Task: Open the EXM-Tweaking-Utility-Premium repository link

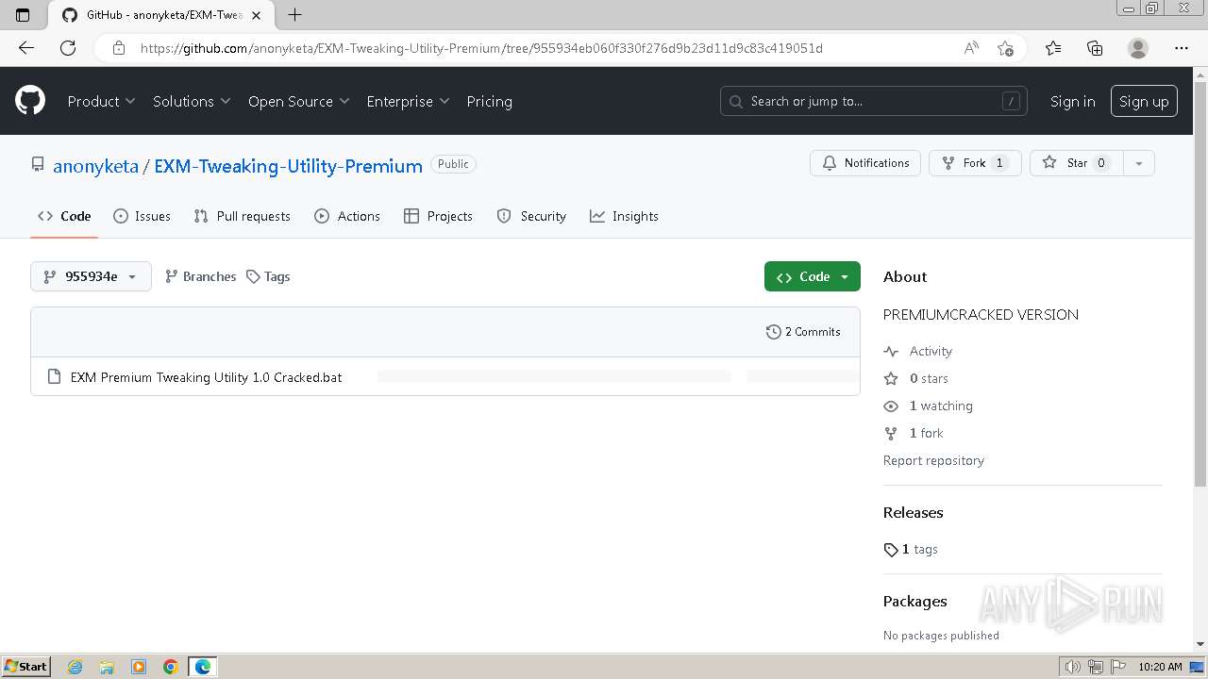Action: pos(288,166)
